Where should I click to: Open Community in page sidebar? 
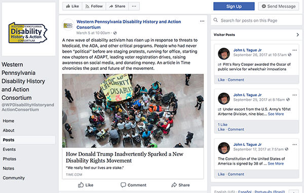point(14,178)
